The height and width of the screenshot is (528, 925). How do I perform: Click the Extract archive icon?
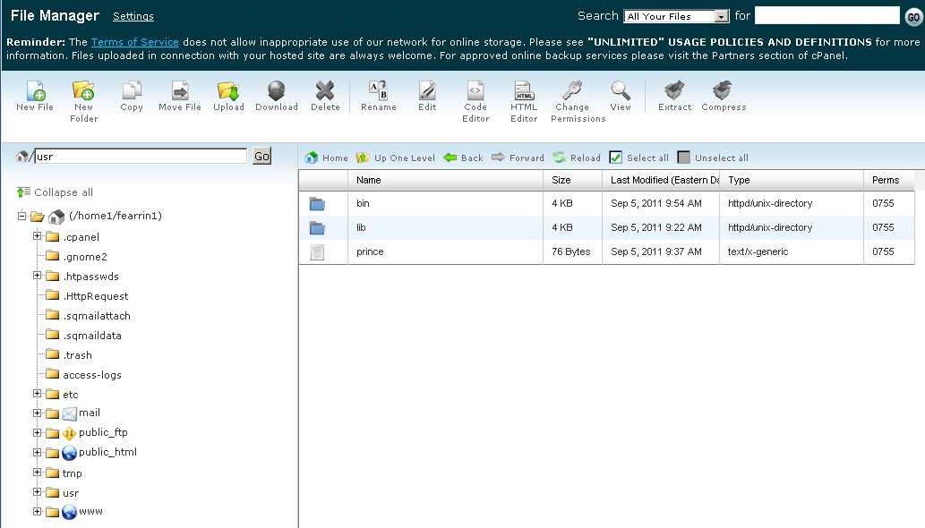coord(674,91)
